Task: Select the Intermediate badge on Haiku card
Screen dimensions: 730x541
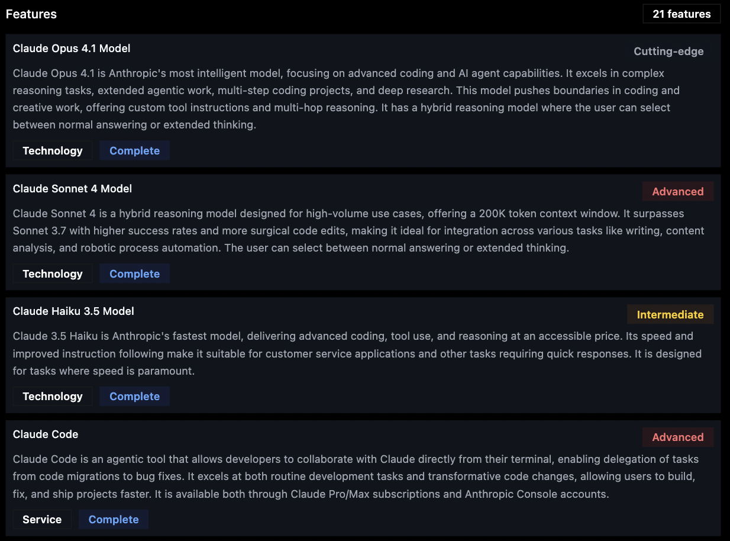Action: 670,315
